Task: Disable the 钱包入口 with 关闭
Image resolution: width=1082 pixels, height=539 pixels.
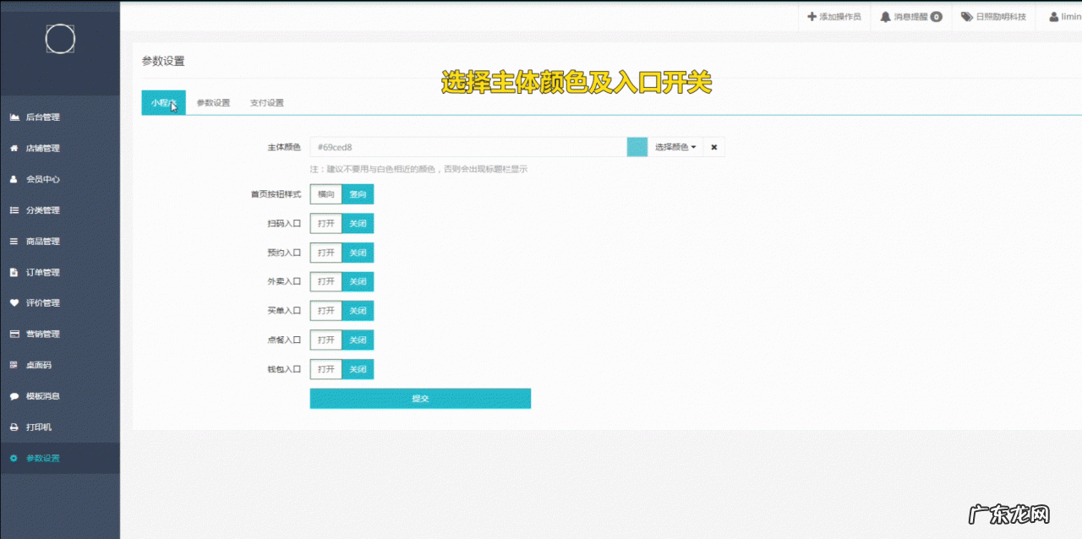Action: pos(357,369)
